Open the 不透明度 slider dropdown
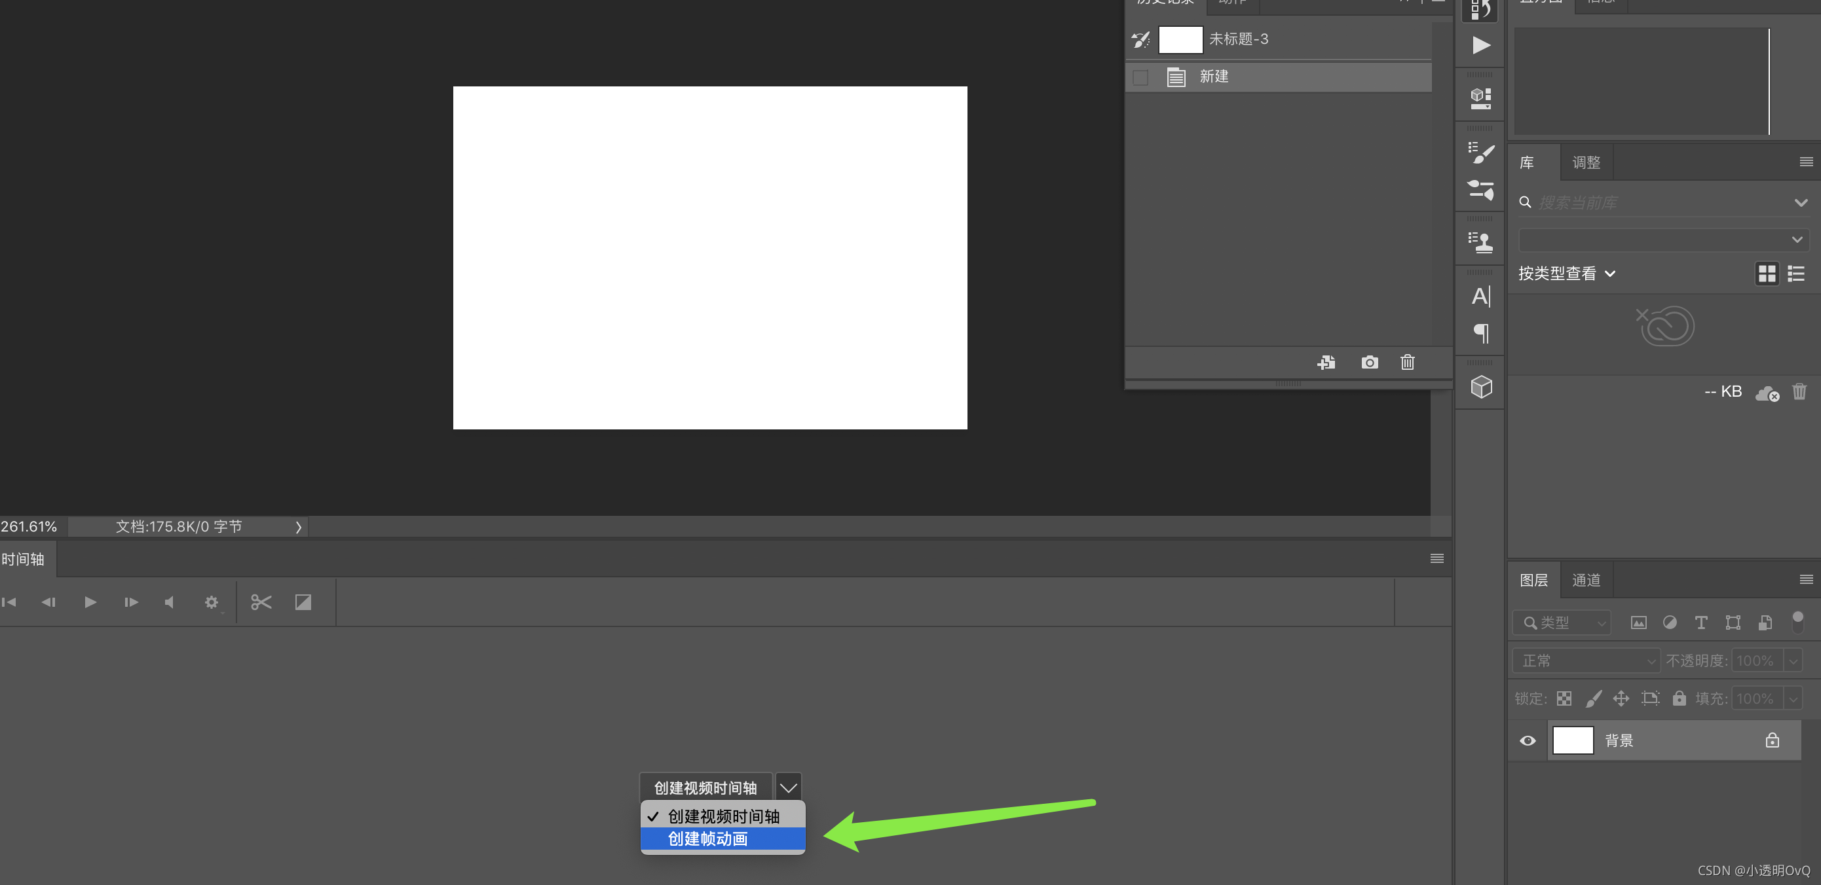Viewport: 1821px width, 885px height. coord(1793,661)
